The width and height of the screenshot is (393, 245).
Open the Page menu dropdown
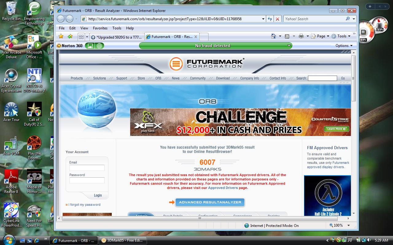click(320, 36)
